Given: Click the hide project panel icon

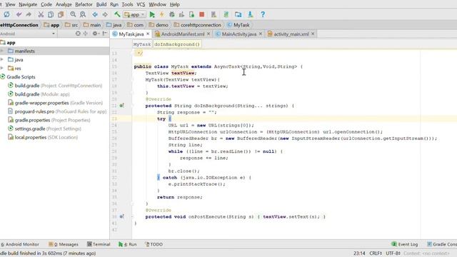Looking at the screenshot, I should click(x=105, y=34).
